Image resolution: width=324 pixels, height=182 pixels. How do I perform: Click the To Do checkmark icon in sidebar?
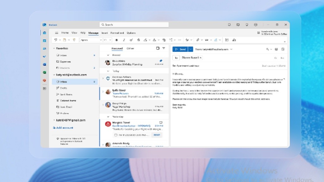coord(45,56)
